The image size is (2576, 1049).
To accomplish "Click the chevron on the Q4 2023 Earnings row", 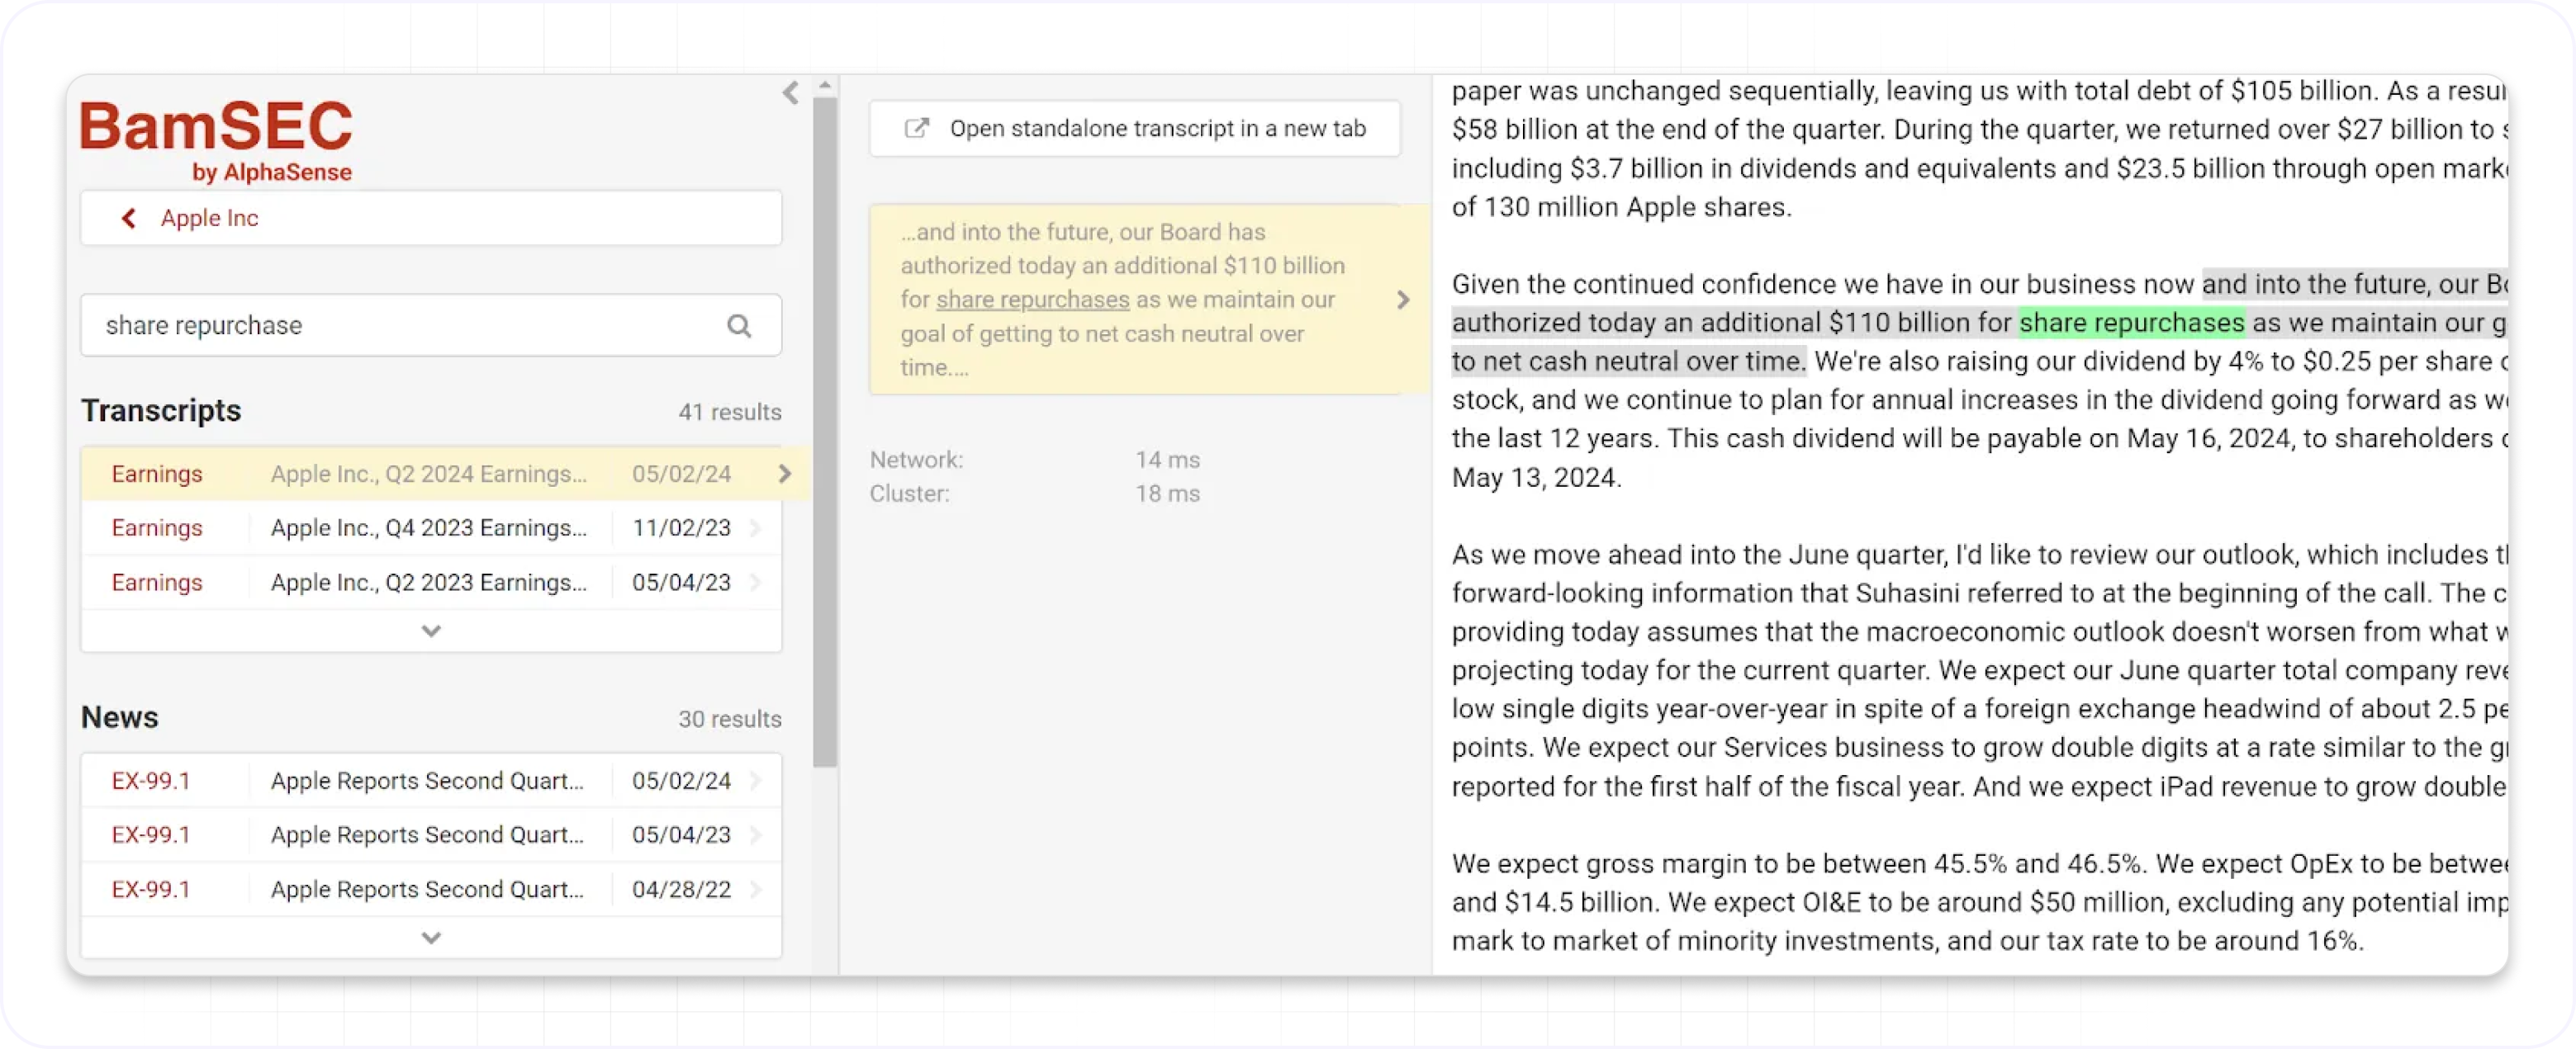I will click(757, 527).
